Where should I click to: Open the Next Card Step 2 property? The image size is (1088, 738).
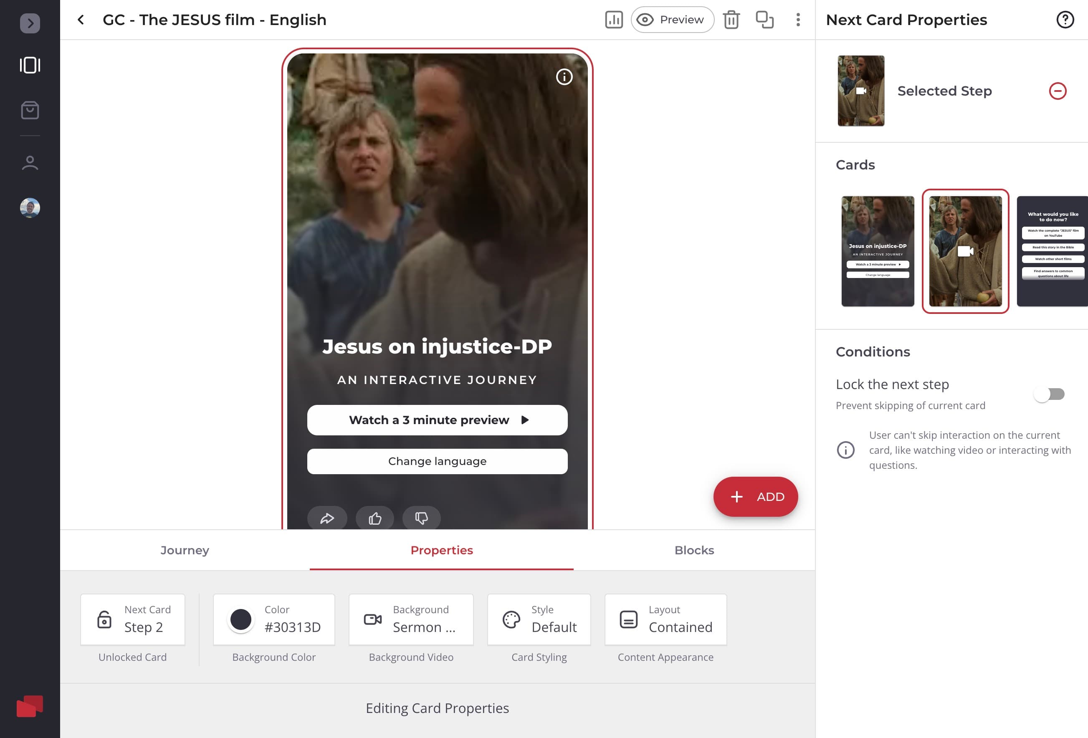133,619
